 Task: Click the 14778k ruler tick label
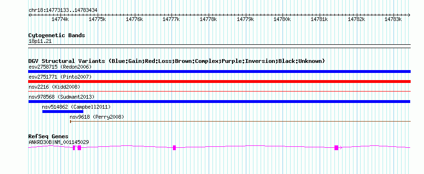coord(208,19)
